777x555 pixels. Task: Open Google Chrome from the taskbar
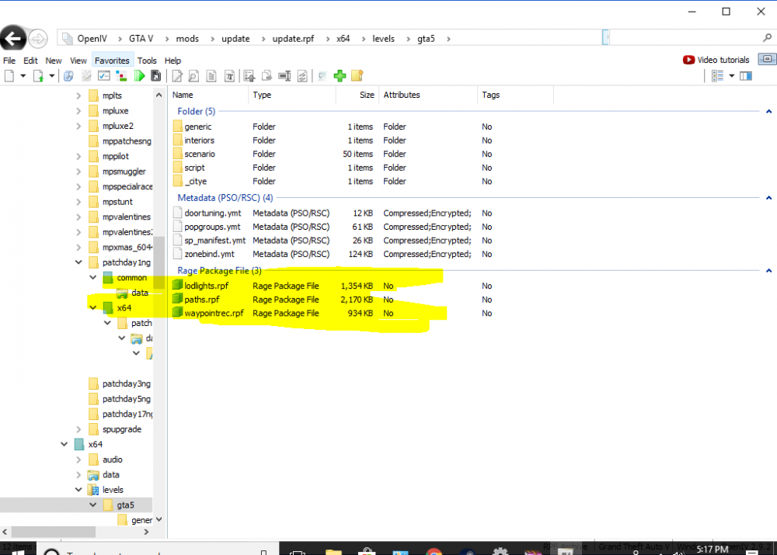tap(434, 550)
